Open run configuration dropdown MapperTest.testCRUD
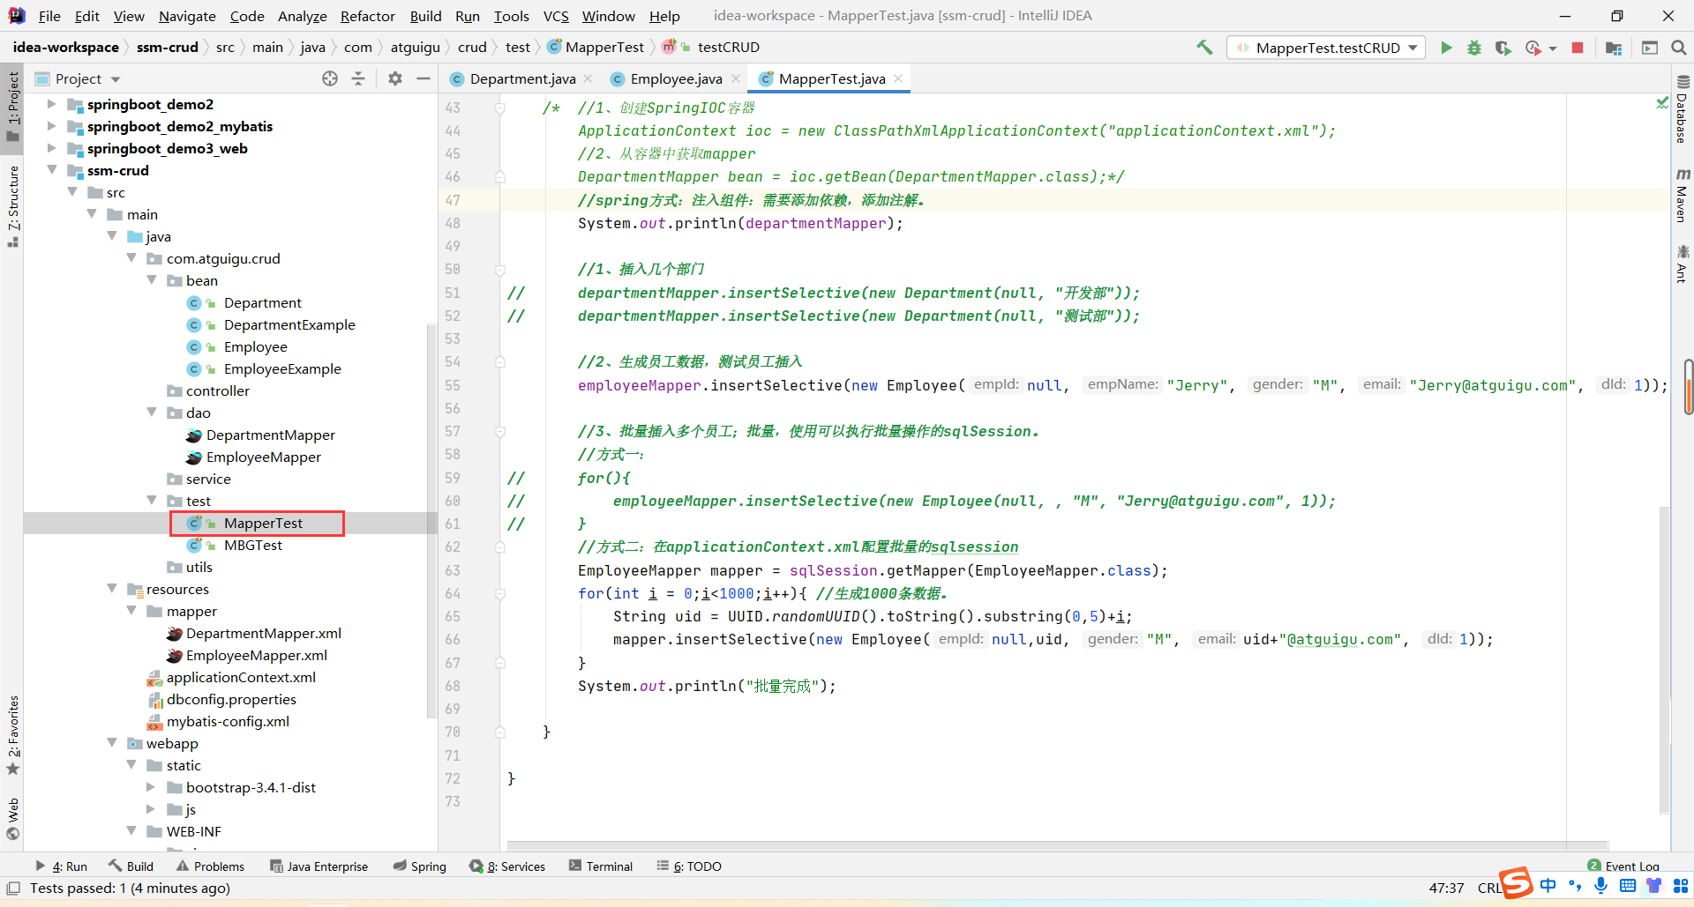Screen dimensions: 1694x907 tap(1326, 48)
